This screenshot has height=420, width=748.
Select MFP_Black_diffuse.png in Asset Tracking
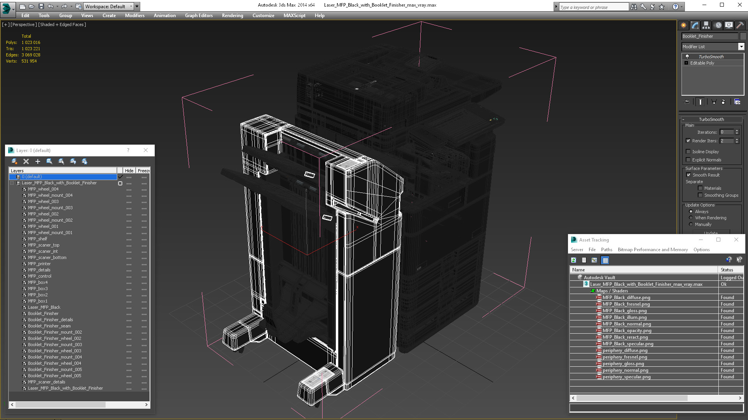pyautogui.click(x=626, y=297)
